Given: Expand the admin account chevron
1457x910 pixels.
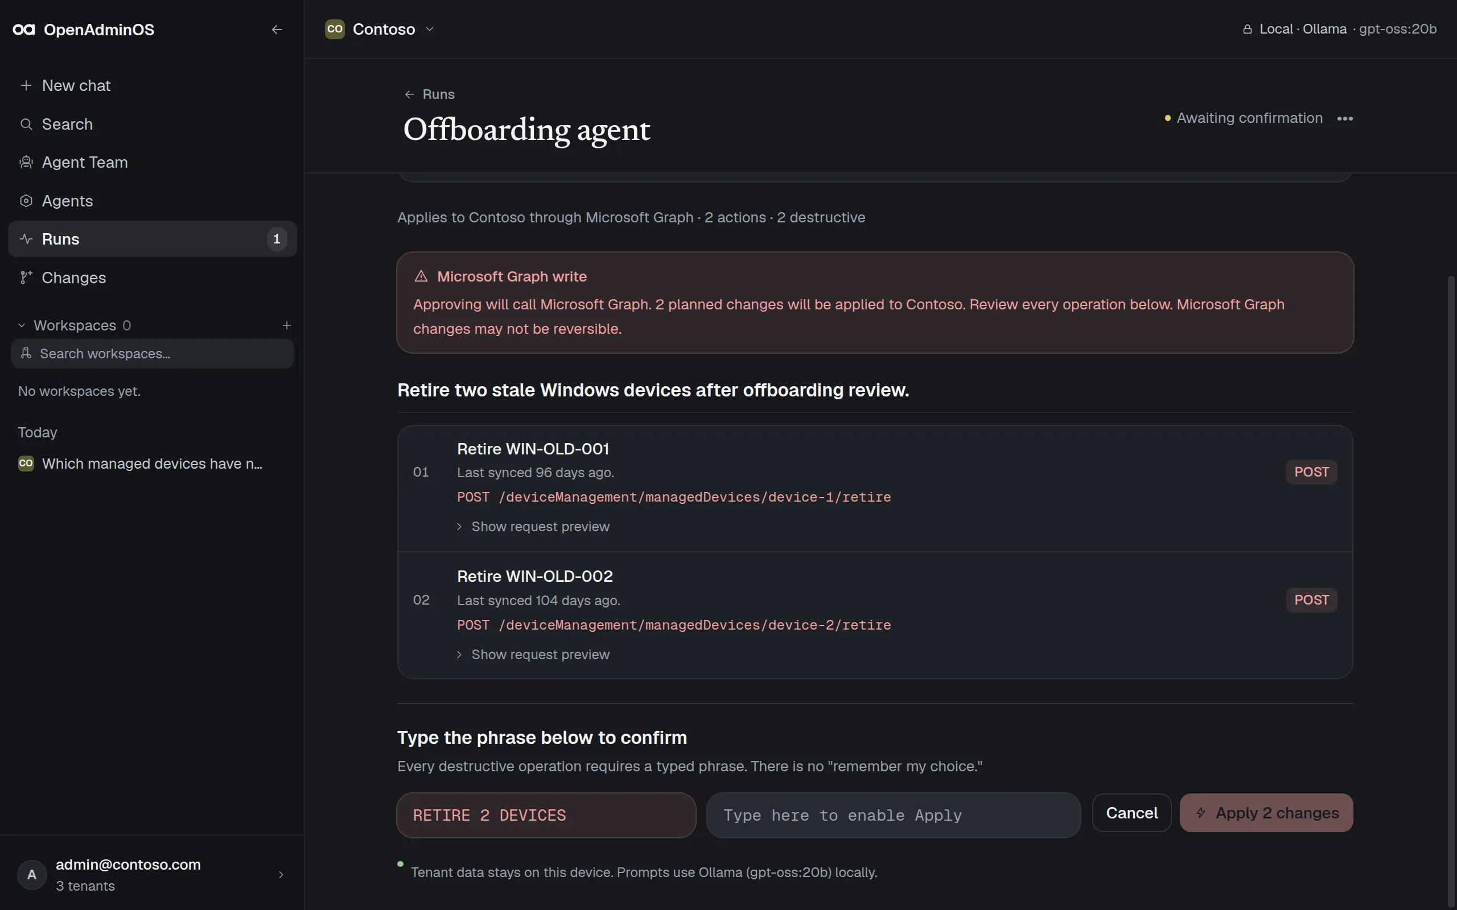Looking at the screenshot, I should pyautogui.click(x=281, y=875).
